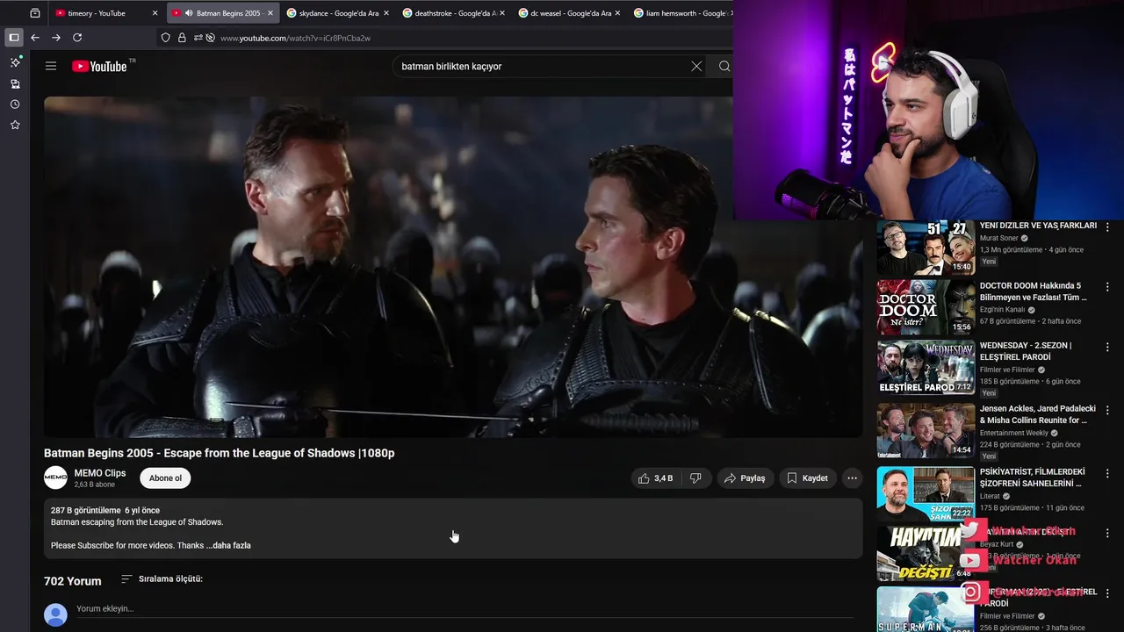Viewport: 1124px width, 632px height.
Task: Go to the YouTube home logo
Action: (99, 66)
